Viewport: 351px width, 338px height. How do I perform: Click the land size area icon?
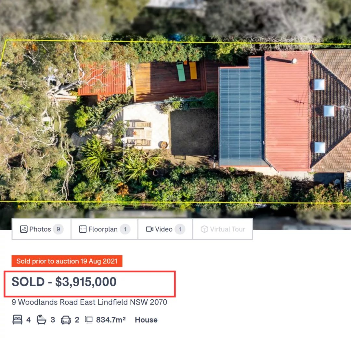pos(89,320)
